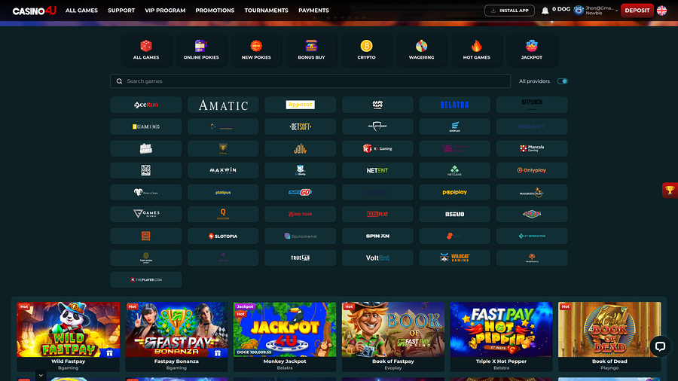
Task: Filter by ThePlayer.com provider
Action: tap(146, 280)
